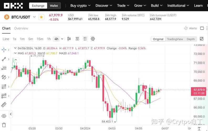Open the indicators icon in the toolbar
The image size is (208, 131).
point(77,39)
